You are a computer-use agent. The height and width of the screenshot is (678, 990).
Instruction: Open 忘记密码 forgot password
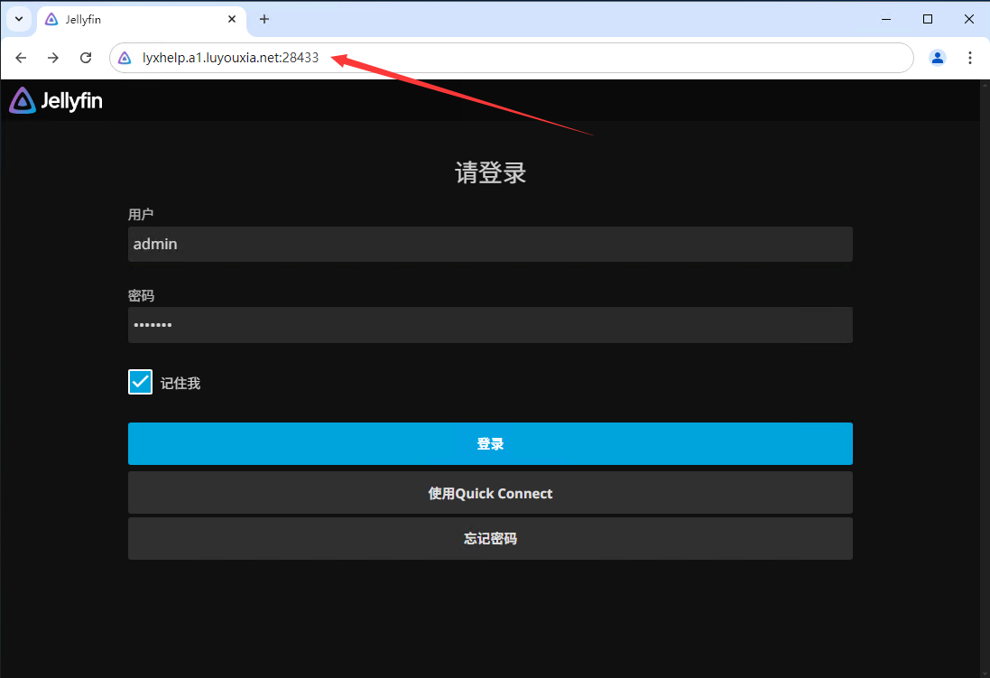(490, 538)
